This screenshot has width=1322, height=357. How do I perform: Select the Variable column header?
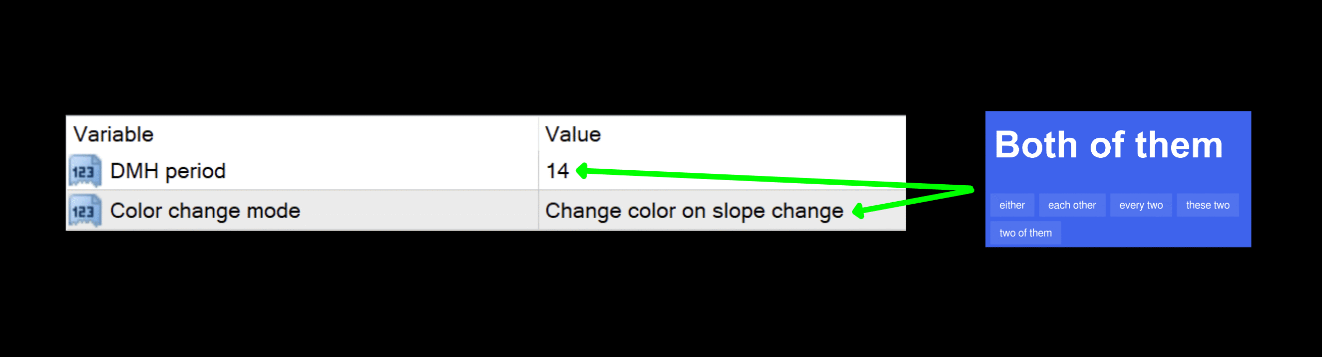(114, 135)
